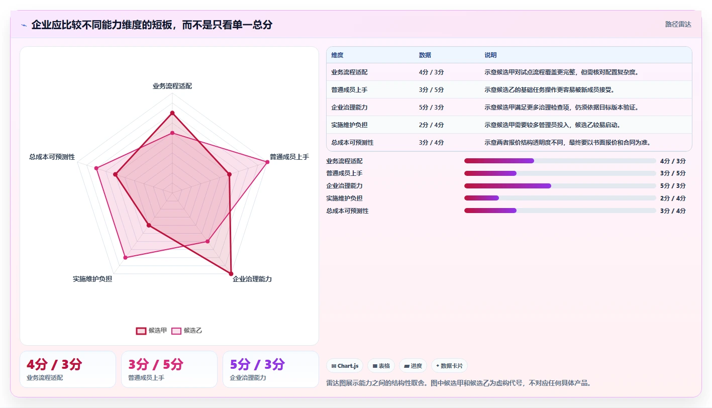Open the 5分 / 3分 企业治理能力 data card

coord(271,369)
